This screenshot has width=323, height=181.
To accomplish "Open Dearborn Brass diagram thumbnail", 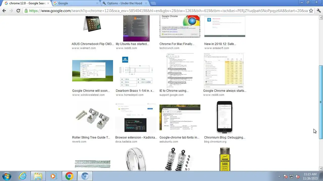I will coord(136,71).
